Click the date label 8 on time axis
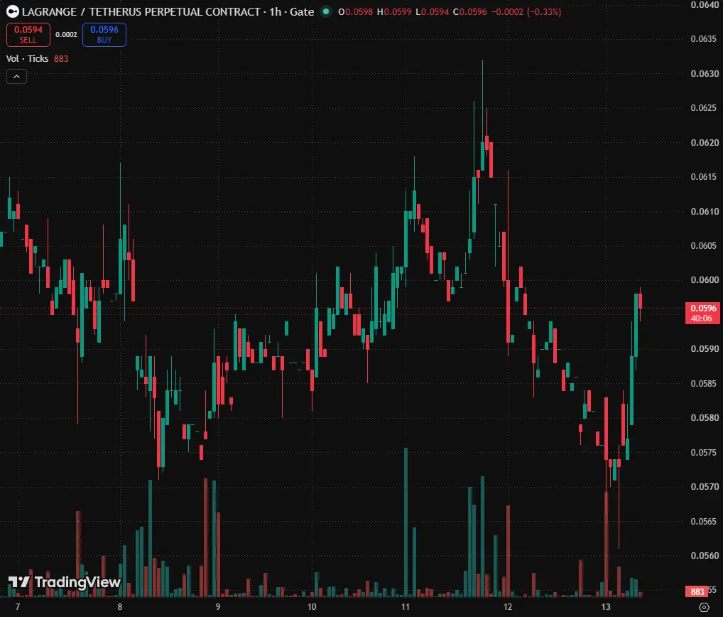Image resolution: width=723 pixels, height=617 pixels. coord(120,607)
